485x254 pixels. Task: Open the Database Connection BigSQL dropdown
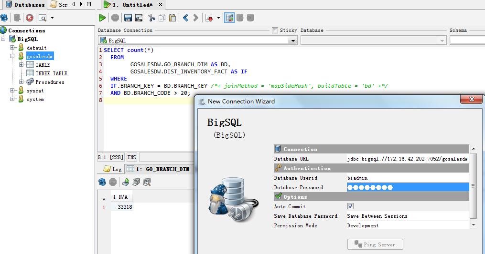(x=292, y=41)
